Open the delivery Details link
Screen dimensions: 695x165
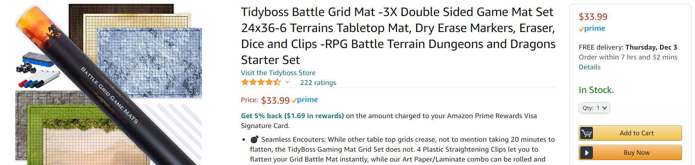589,67
